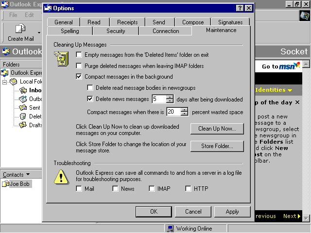311x233 pixels.
Task: Enable Purge deleted messages when leaving IMAP folders
Action: 79,66
